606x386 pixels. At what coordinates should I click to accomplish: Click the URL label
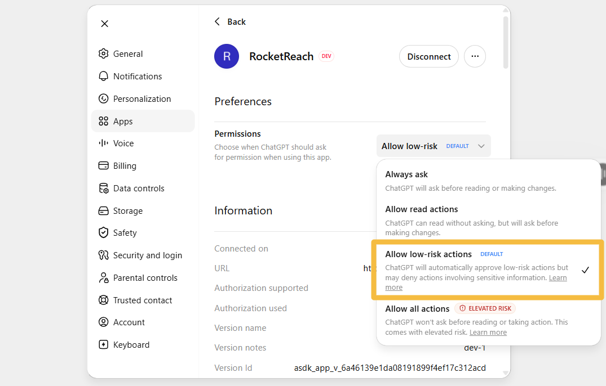tap(222, 268)
